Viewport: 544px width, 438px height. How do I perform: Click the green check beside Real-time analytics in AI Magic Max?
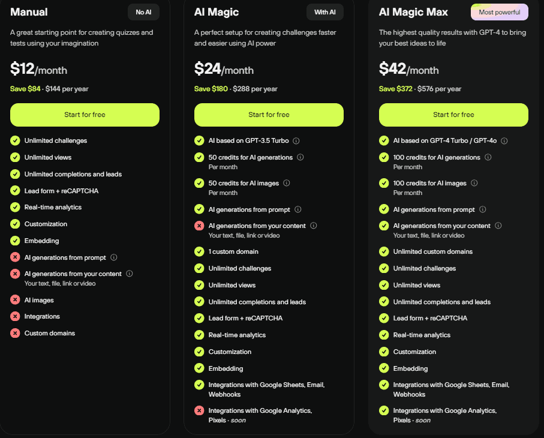(384, 335)
